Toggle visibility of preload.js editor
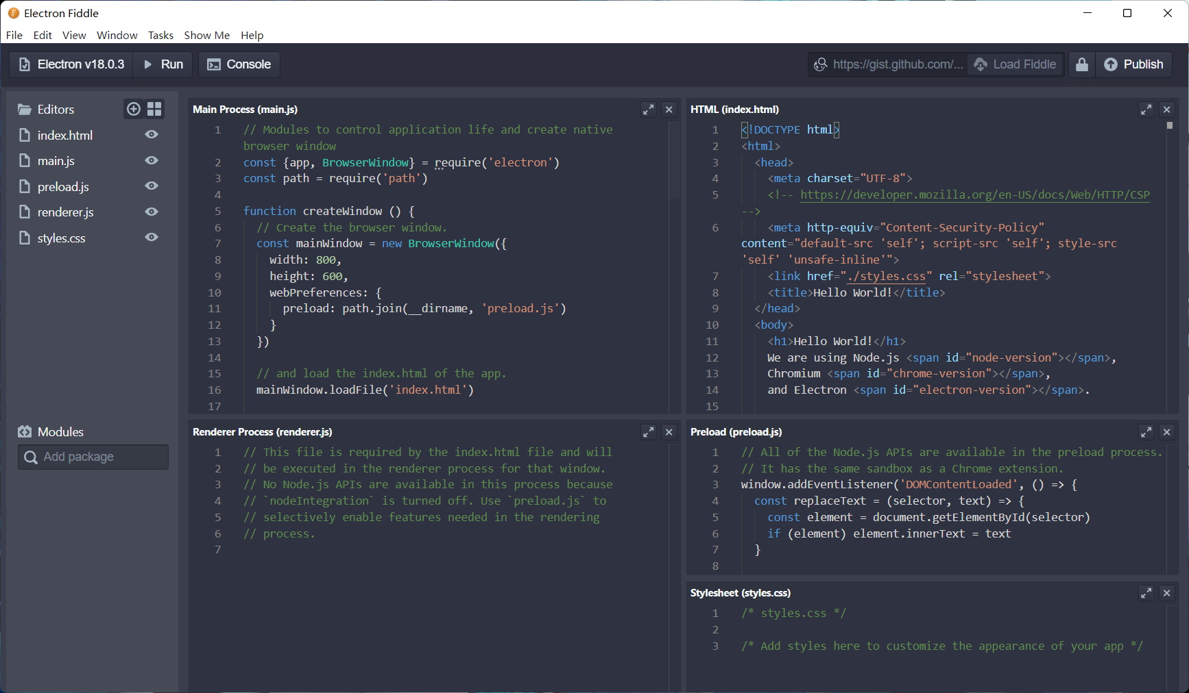This screenshot has width=1189, height=693. tap(152, 186)
